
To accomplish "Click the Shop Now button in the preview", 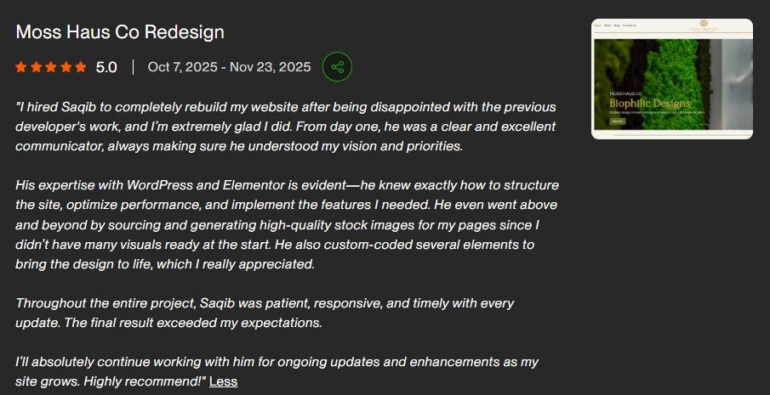I will 618,121.
